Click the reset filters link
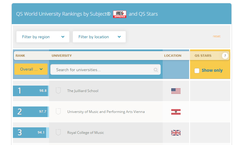237x145 pixels. [x=216, y=36]
